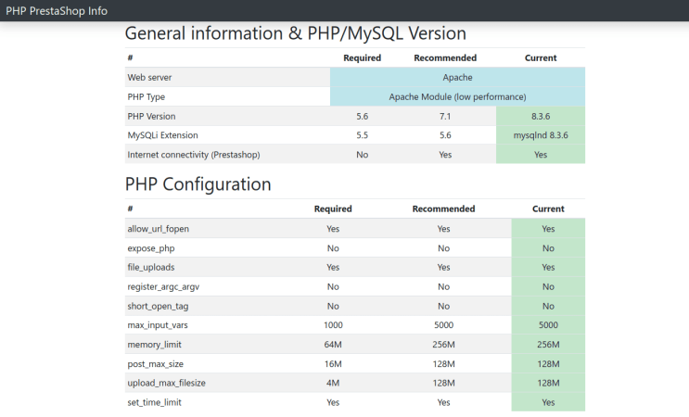The width and height of the screenshot is (689, 417).
Task: Click the current PHP Version cell
Action: pos(541,116)
